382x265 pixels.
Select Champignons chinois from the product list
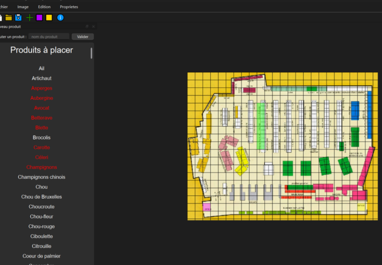(x=41, y=177)
